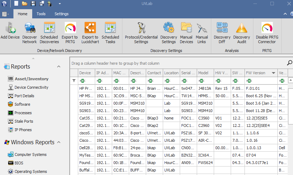Click the Add Device ribbon icon
293x175 pixels.
coord(10,31)
